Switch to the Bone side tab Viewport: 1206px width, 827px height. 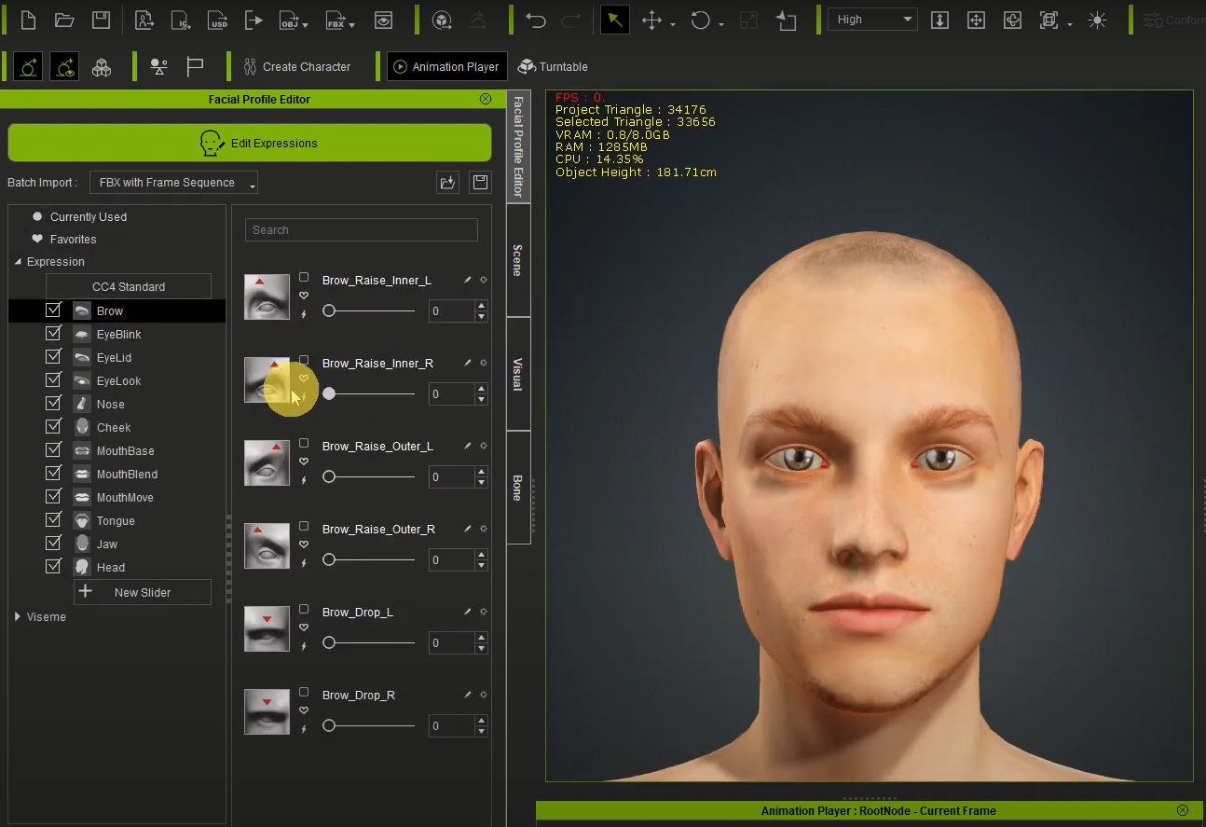pos(518,488)
